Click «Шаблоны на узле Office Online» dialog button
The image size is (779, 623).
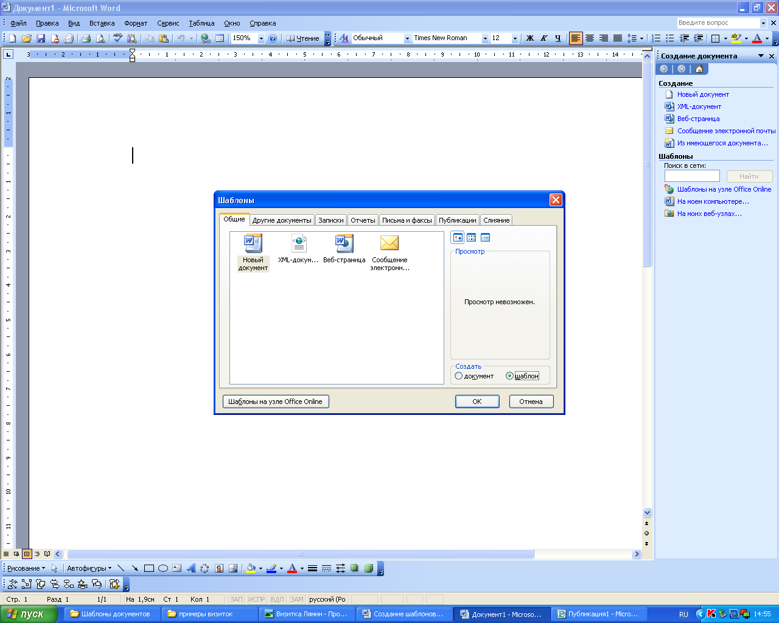pyautogui.click(x=276, y=402)
